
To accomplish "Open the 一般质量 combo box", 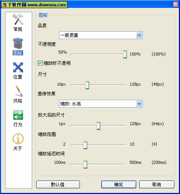I will [x=101, y=35].
